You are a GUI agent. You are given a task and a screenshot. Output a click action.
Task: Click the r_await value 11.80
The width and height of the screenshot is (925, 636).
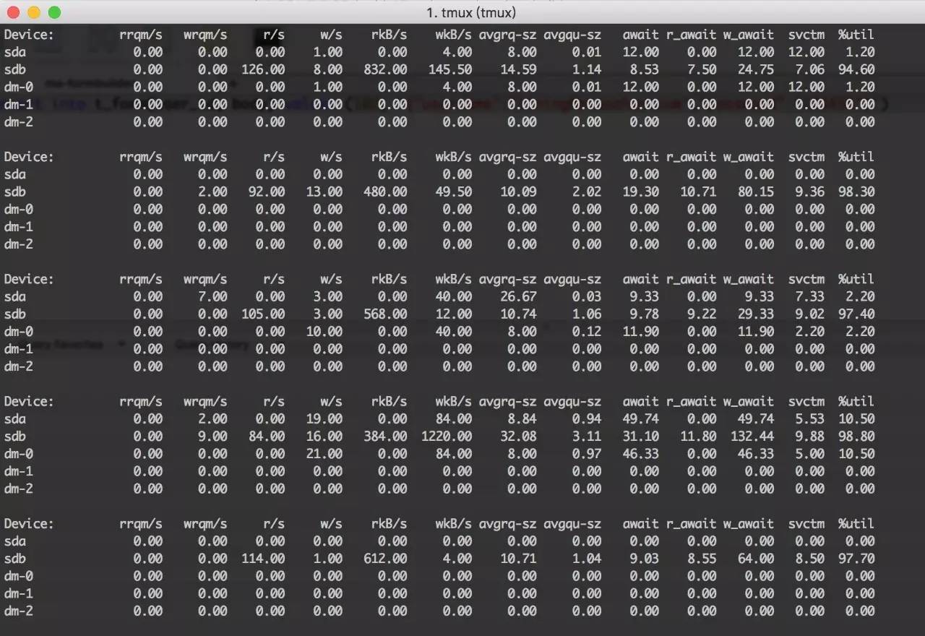tap(699, 436)
